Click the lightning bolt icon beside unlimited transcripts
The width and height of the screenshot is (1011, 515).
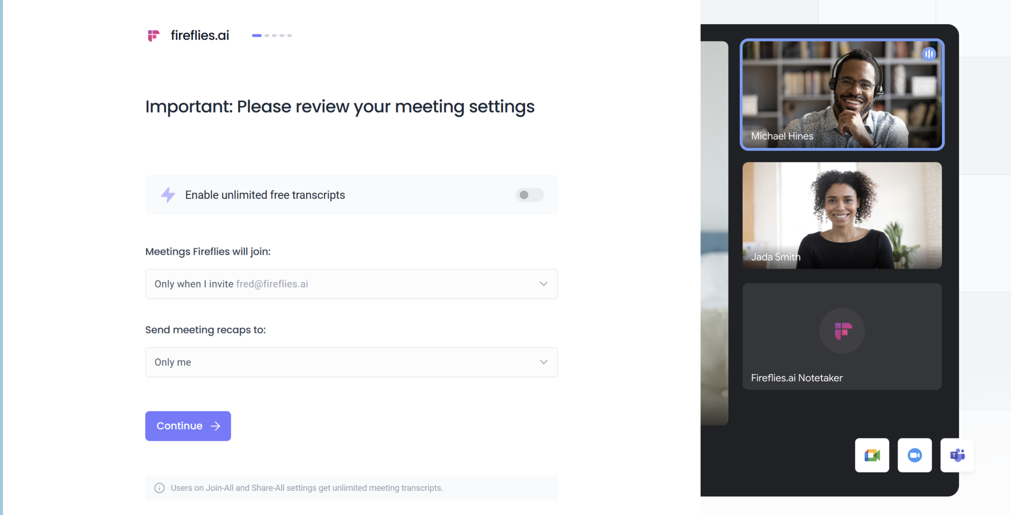pos(168,195)
